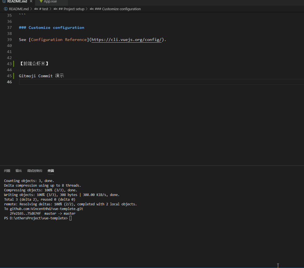Click the '2fe2165..75d674f master -> master' line
304x268 pixels.
[43, 214]
